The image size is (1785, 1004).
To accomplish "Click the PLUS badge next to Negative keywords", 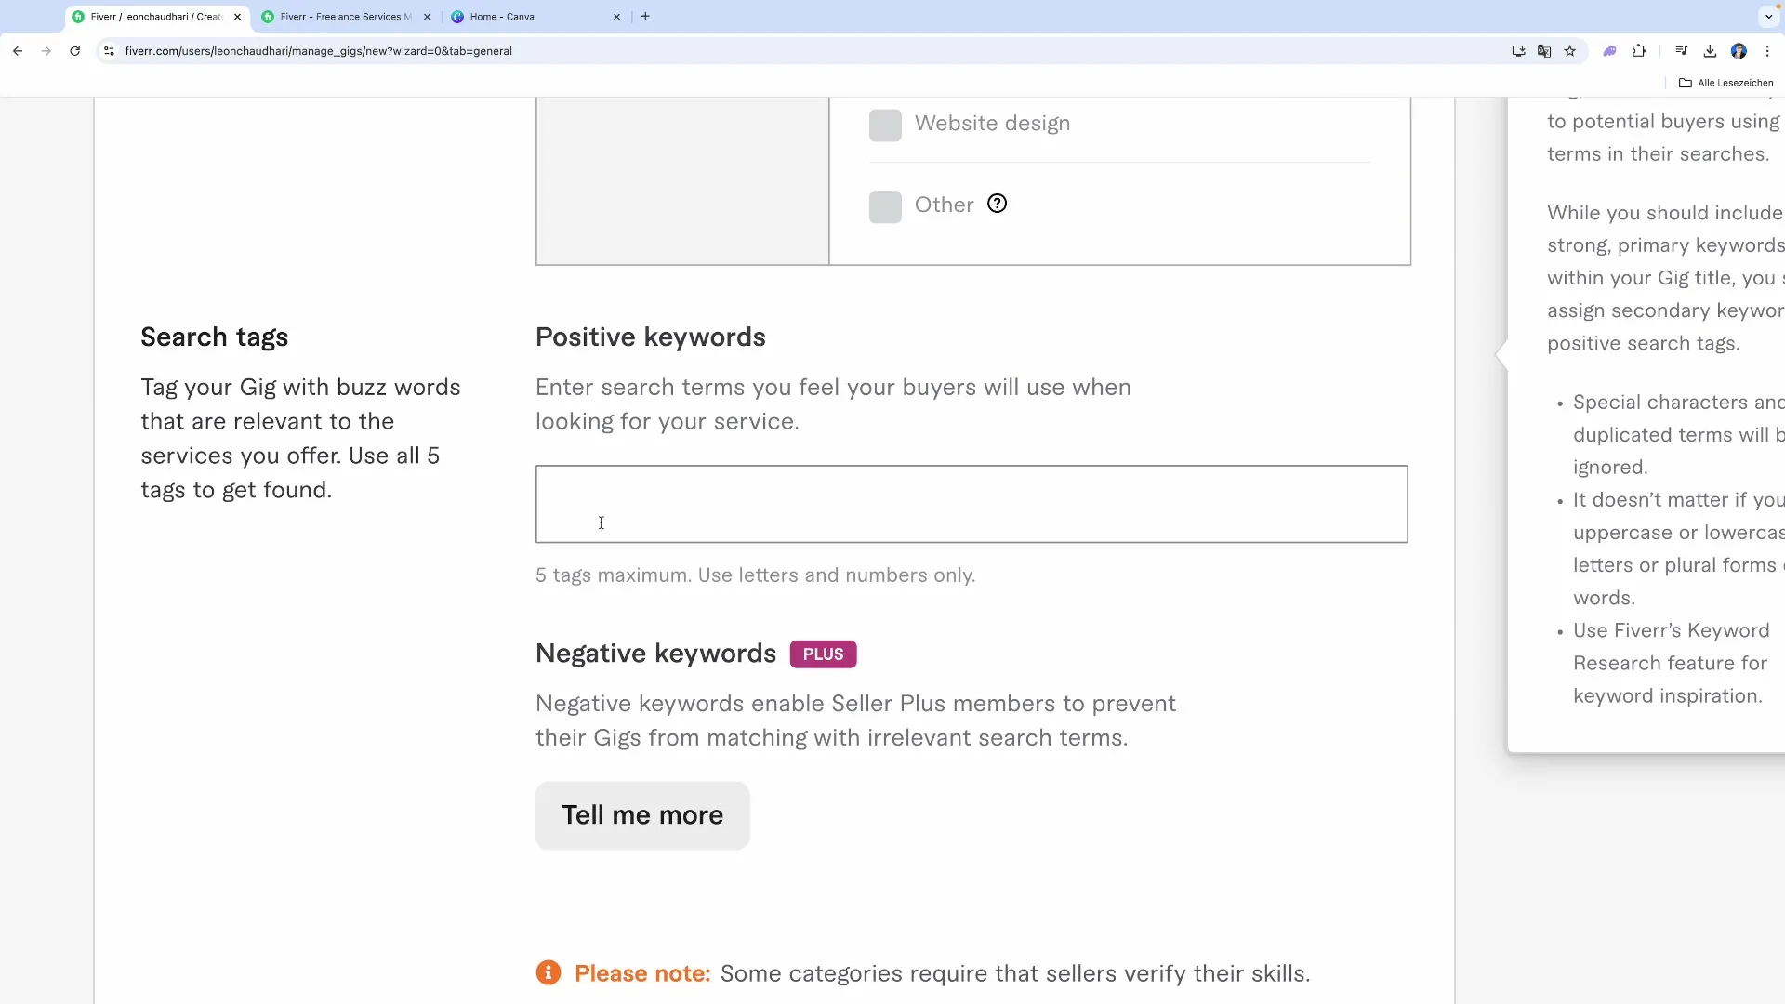I will coord(823,654).
